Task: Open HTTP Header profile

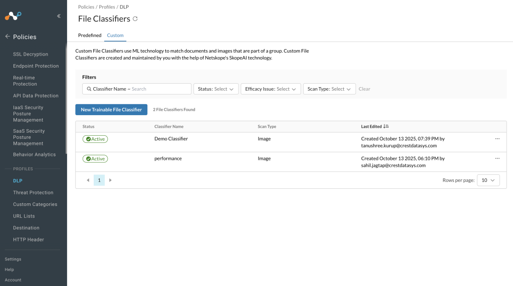Action: tap(29, 240)
